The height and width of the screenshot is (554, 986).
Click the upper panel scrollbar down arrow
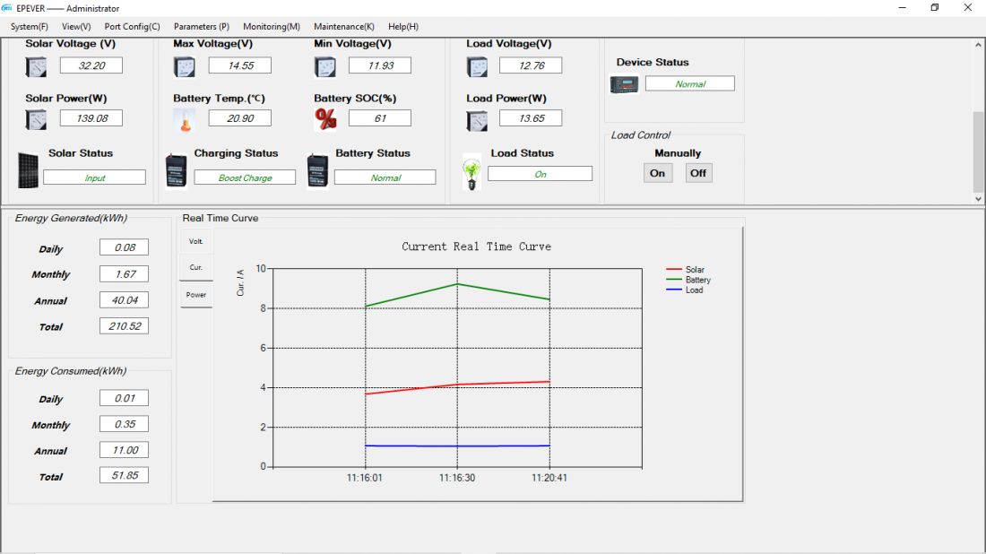pyautogui.click(x=979, y=199)
